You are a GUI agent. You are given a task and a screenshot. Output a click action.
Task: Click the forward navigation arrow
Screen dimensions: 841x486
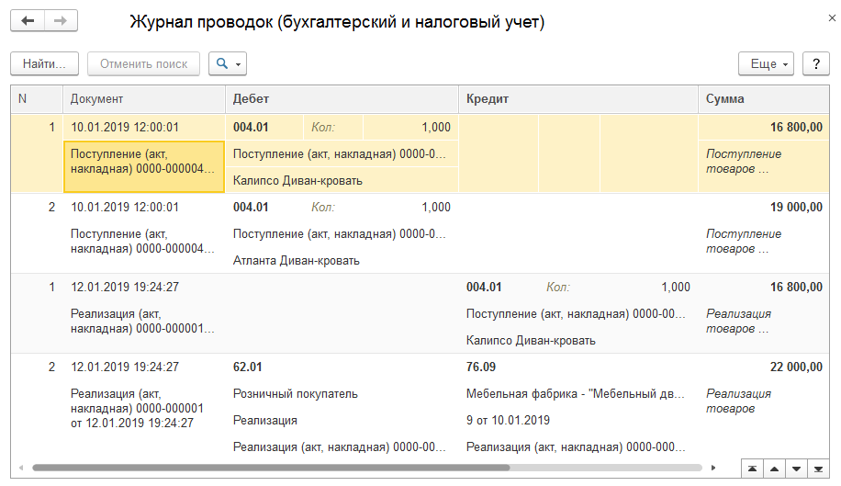61,21
